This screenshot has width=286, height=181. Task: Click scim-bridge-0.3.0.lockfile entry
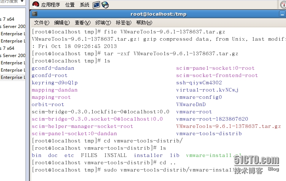coord(101,112)
